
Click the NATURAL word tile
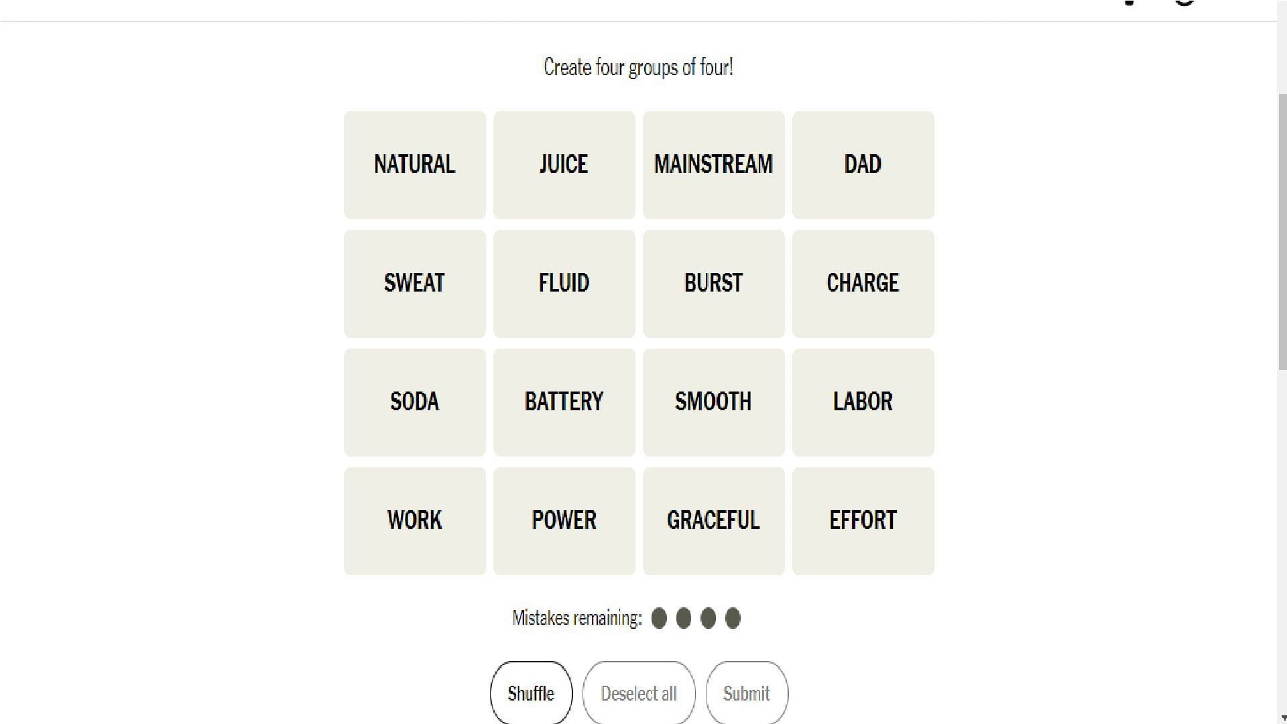click(414, 164)
